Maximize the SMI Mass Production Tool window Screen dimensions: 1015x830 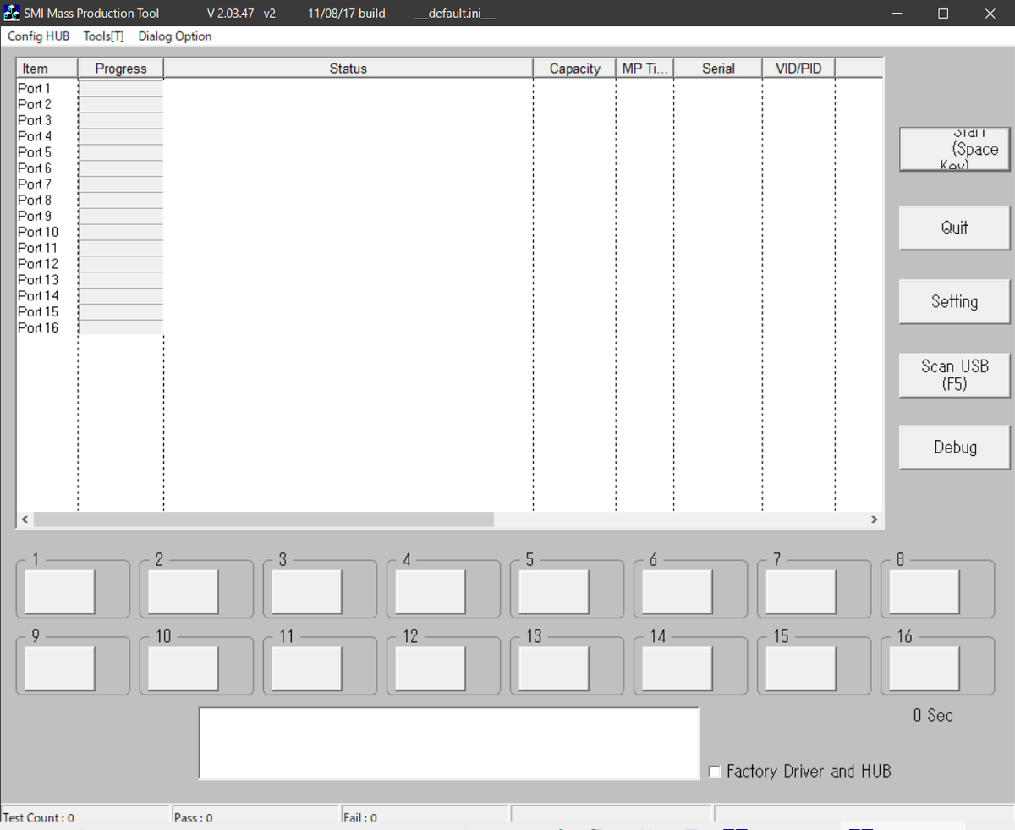(944, 13)
